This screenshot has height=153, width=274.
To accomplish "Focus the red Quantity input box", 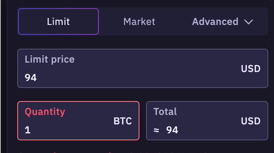I will [x=78, y=121].
